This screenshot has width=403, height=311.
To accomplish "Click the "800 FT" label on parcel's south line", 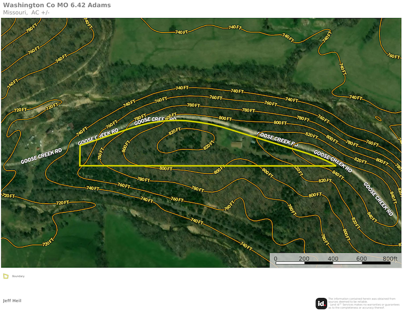I will click(167, 168).
